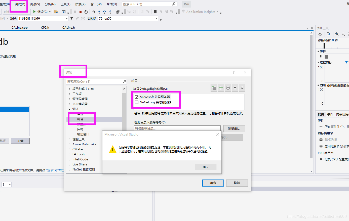
Task: Click the Stop Debugging red square
Action: coord(81,12)
